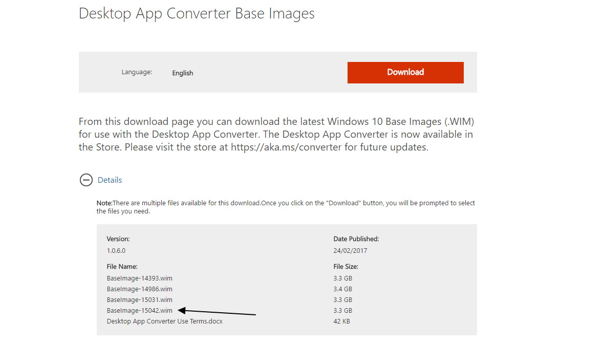Click the BaseImage-15031.wim file name
This screenshot has height=345, width=603.
140,299
